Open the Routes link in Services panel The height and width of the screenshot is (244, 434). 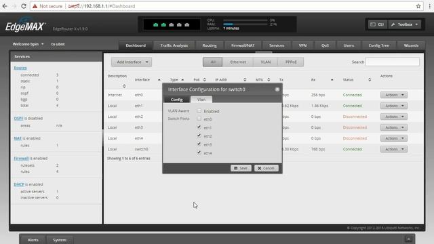click(x=20, y=68)
